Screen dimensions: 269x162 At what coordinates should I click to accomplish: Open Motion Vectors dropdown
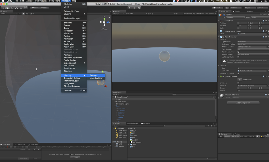(x=253, y=54)
